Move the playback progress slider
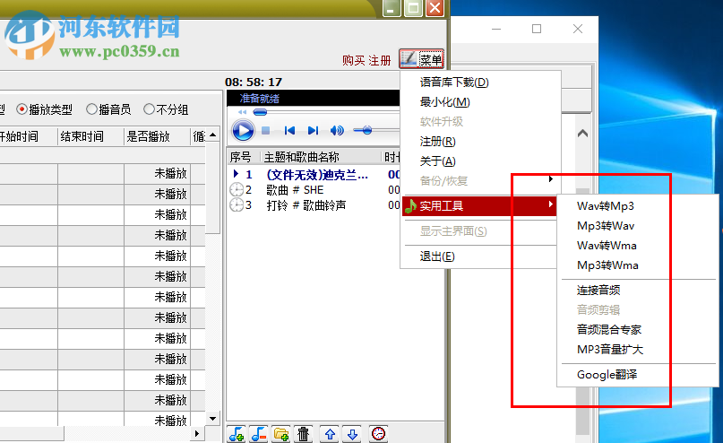 click(260, 112)
